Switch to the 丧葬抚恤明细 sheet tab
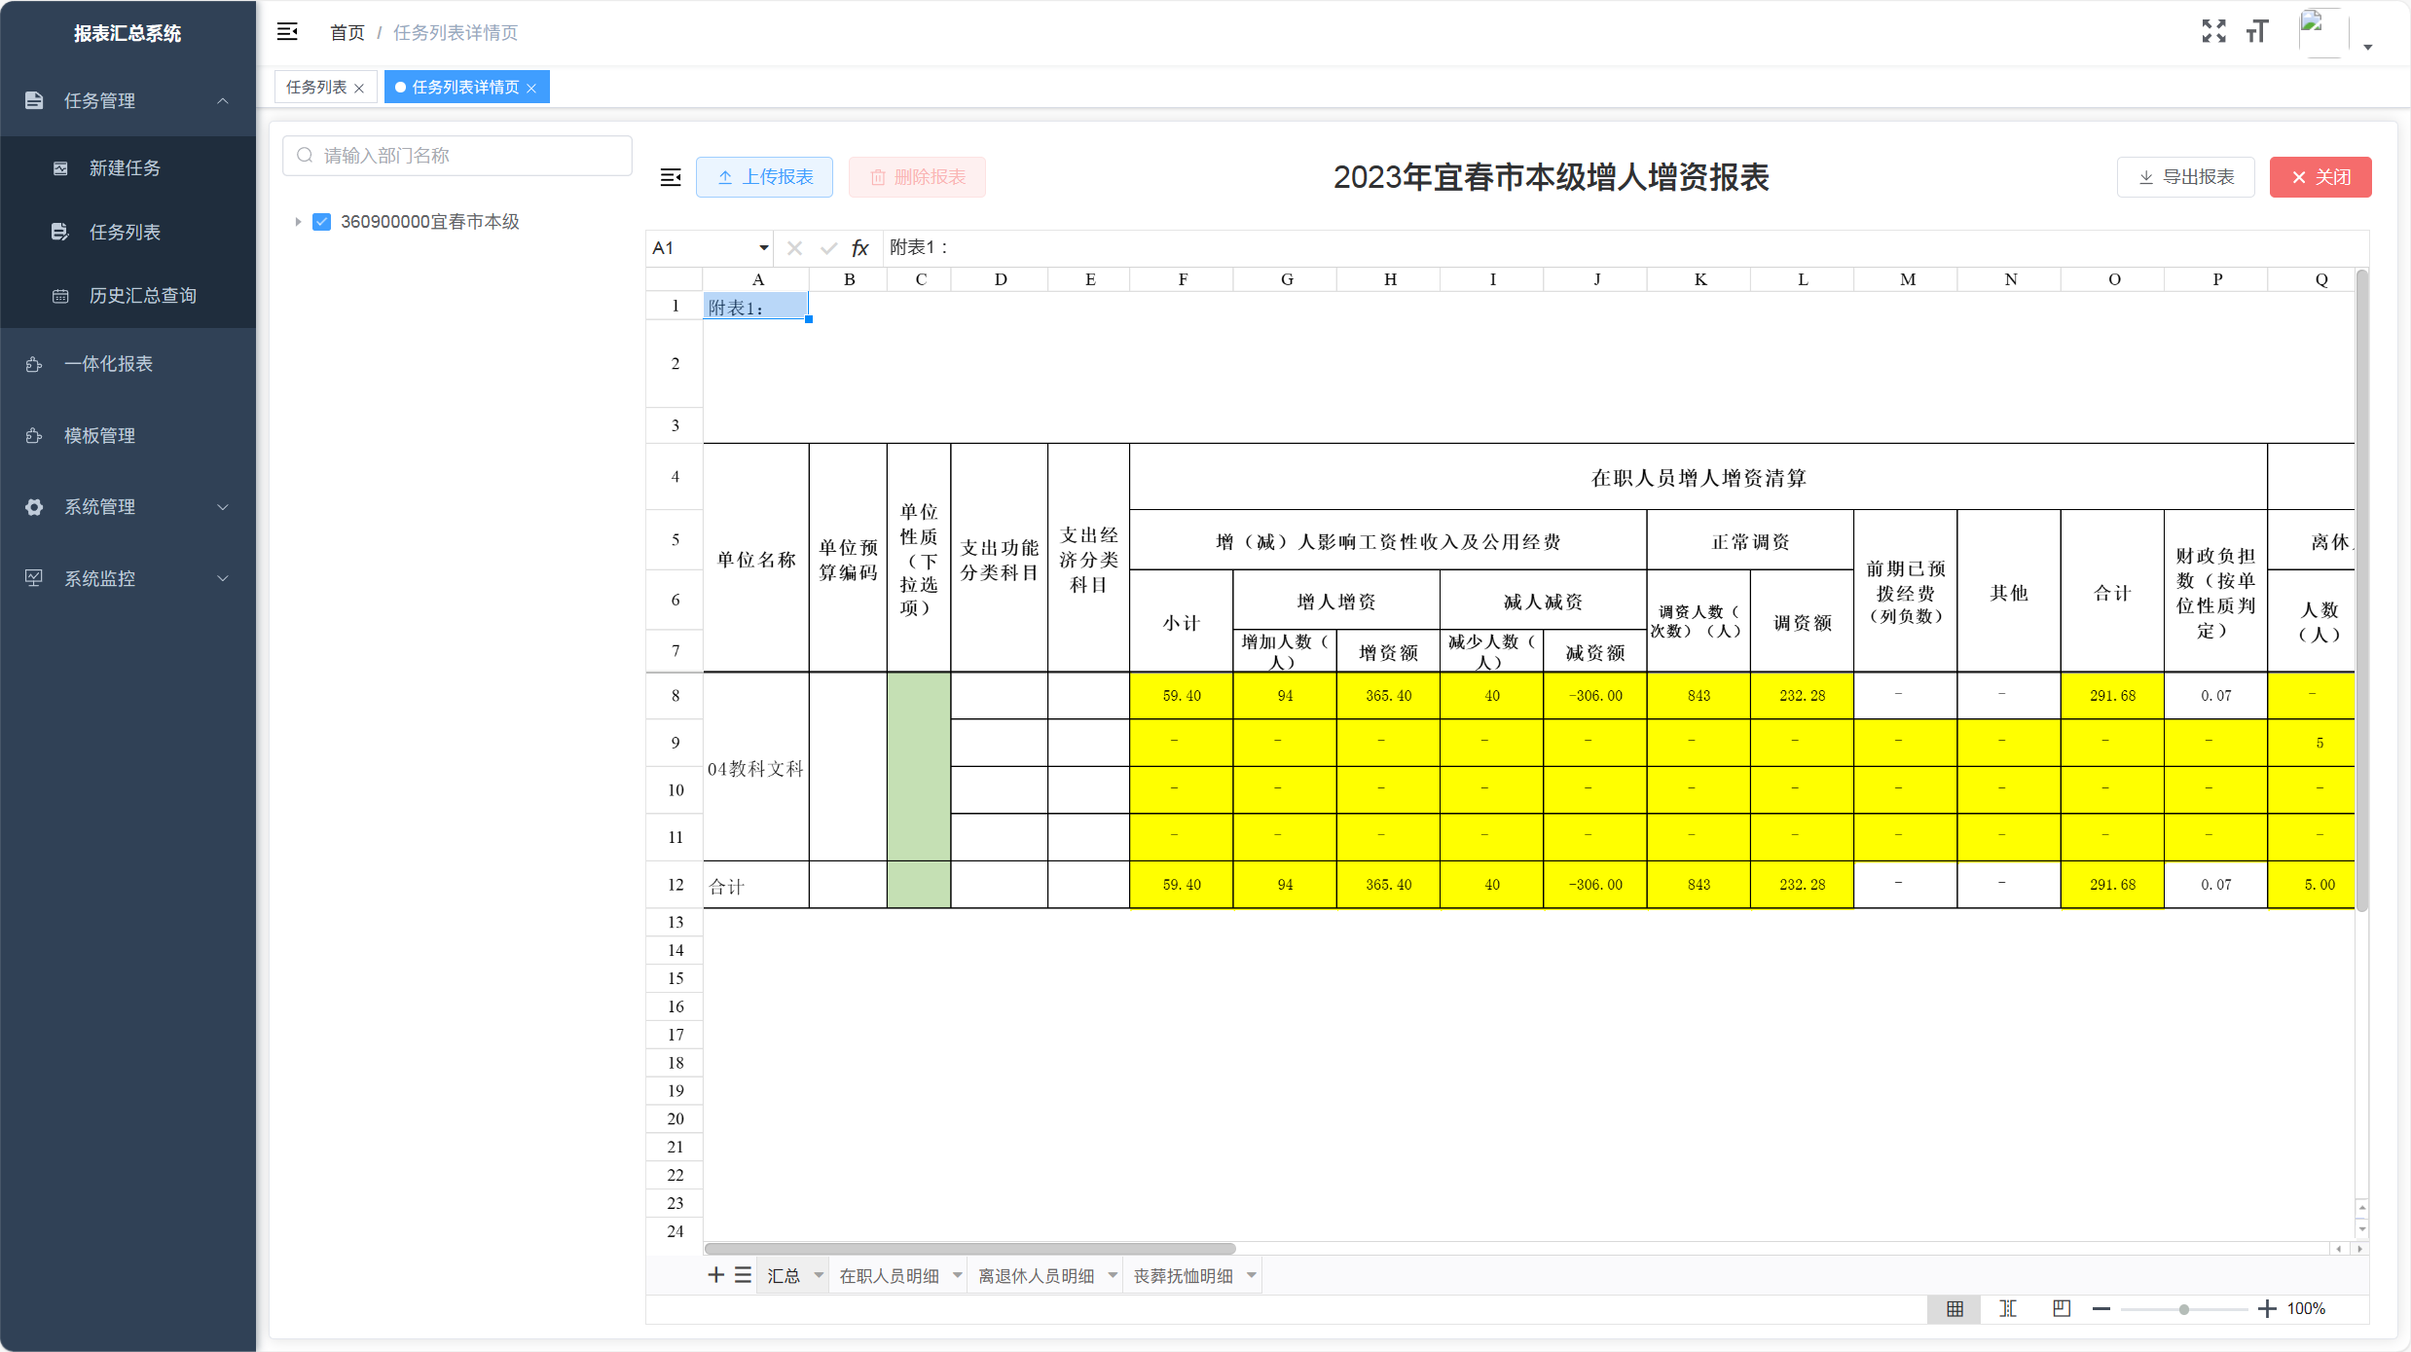This screenshot has height=1352, width=2411. point(1183,1276)
